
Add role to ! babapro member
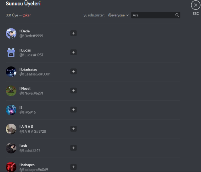(x=74, y=167)
